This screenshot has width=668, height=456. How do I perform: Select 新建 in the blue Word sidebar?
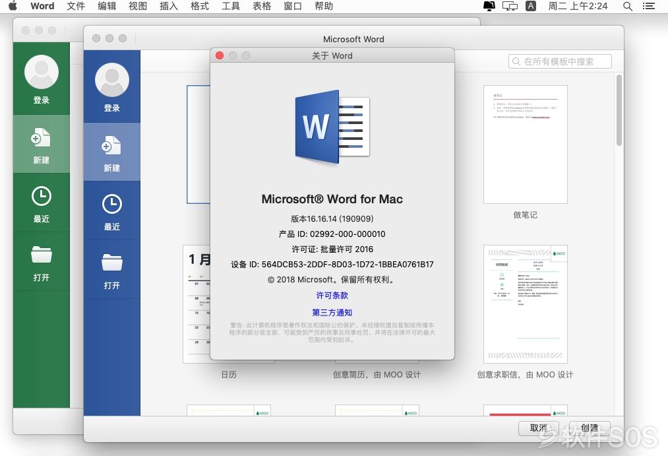point(112,152)
